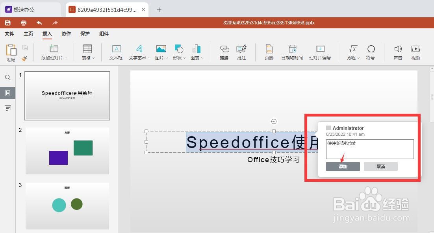Click the subtitle text Office技巧学习
Image resolution: width=434 pixels, height=233 pixels.
pos(273,160)
